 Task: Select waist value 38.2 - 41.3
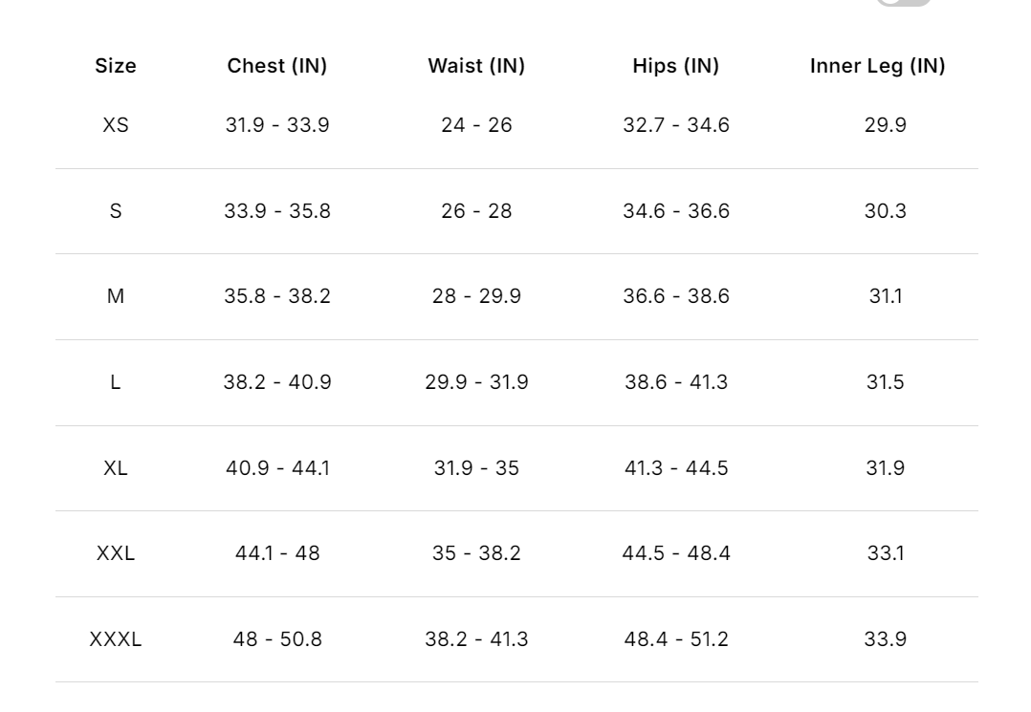point(476,639)
